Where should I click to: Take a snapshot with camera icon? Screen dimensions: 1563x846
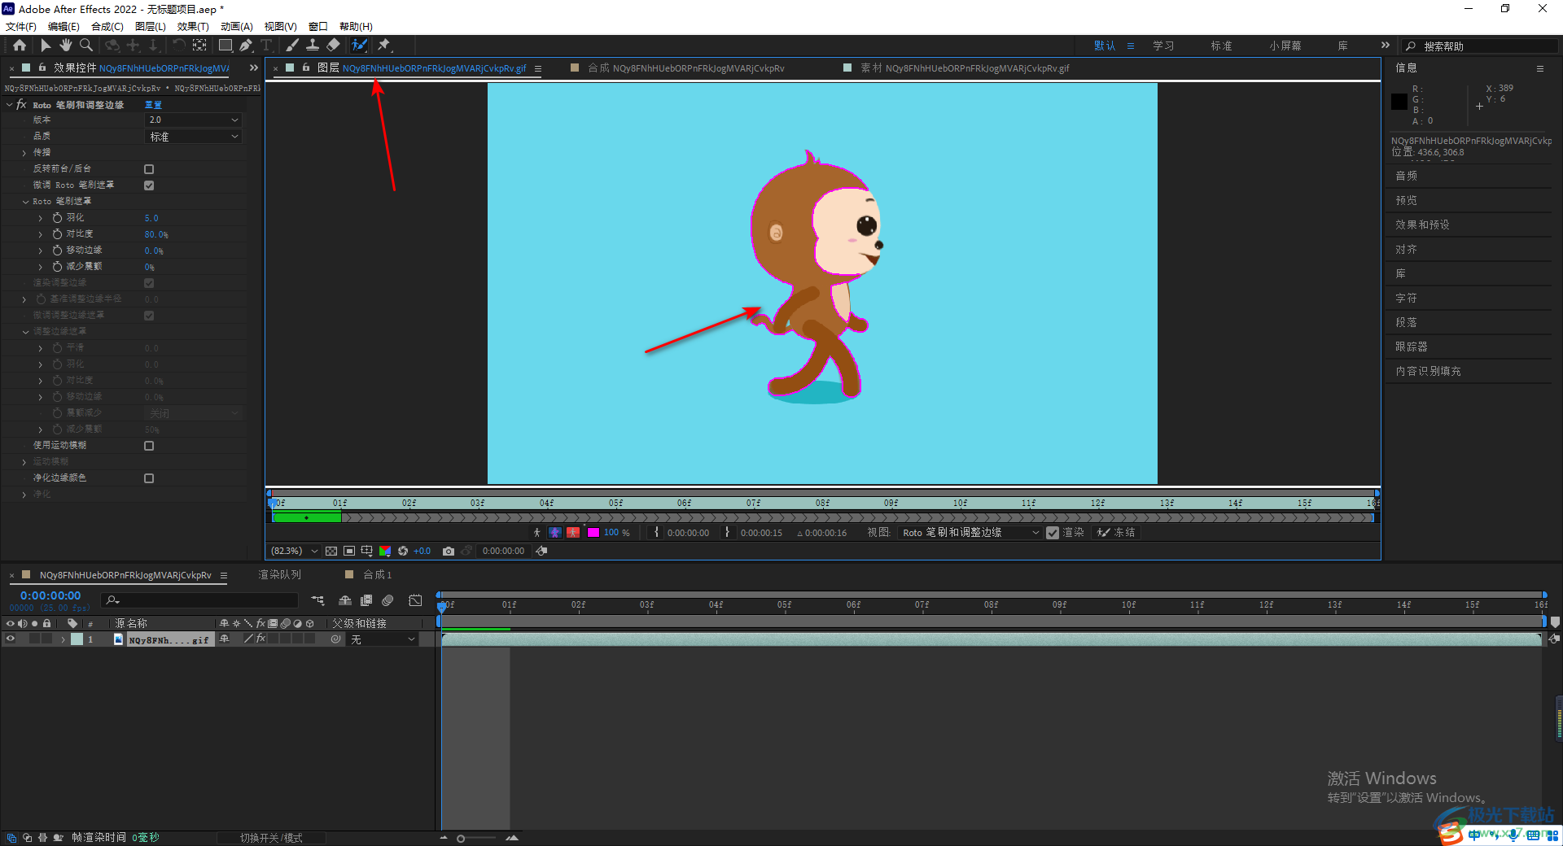click(449, 551)
